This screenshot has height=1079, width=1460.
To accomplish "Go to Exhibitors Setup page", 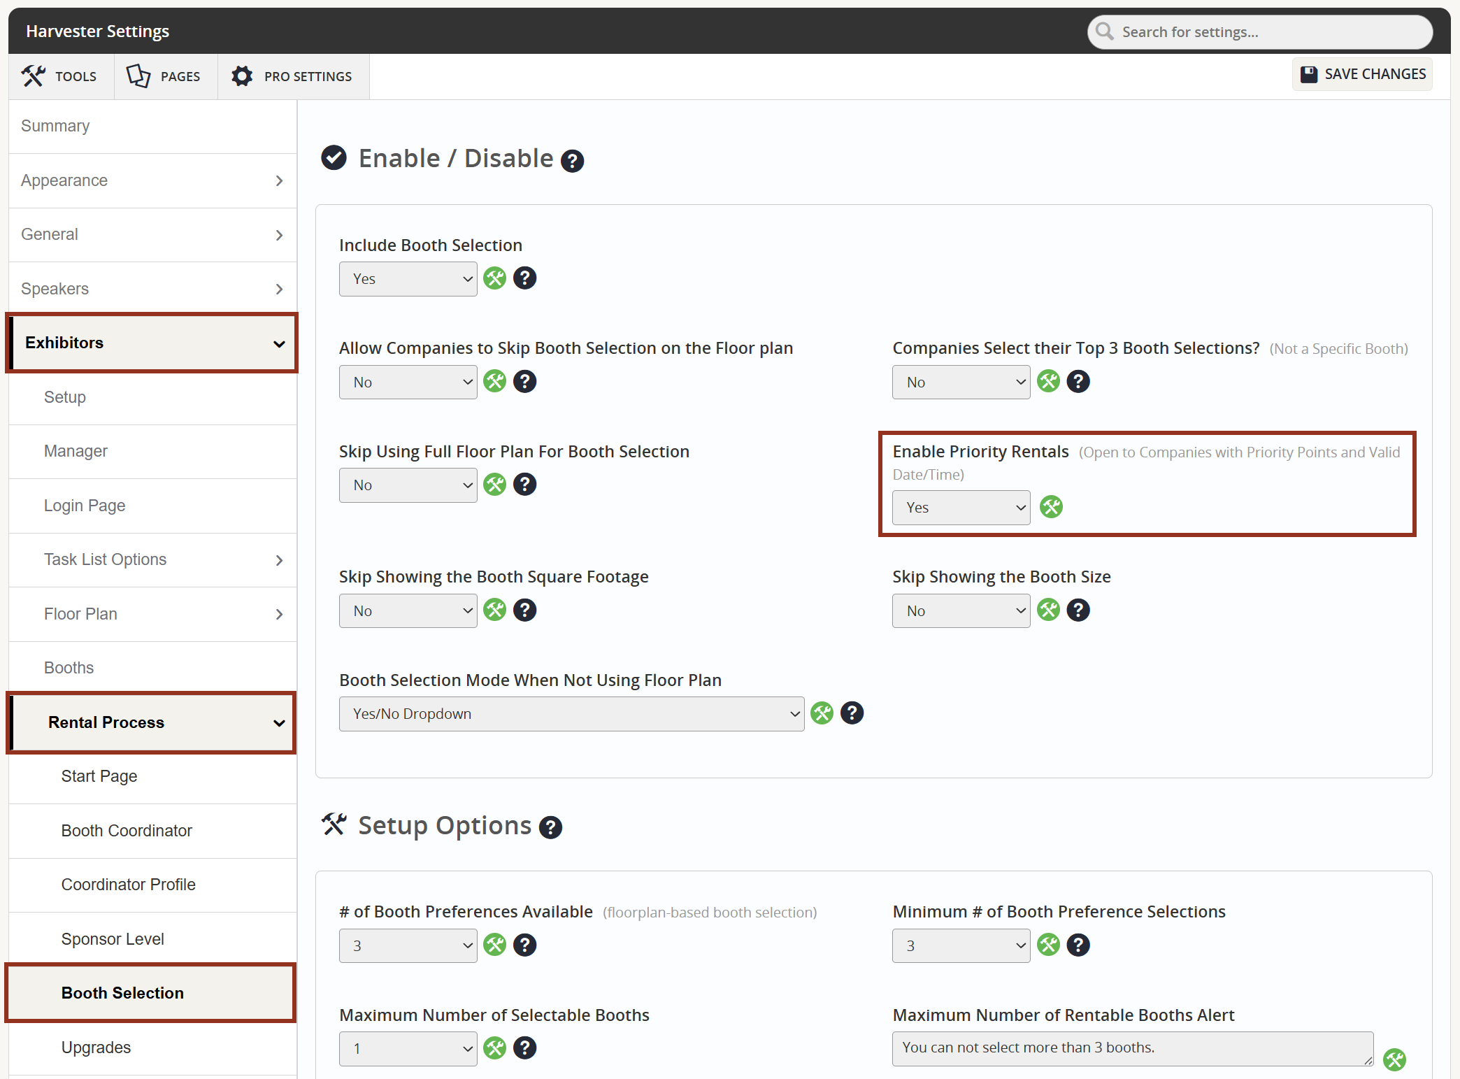I will click(x=152, y=397).
